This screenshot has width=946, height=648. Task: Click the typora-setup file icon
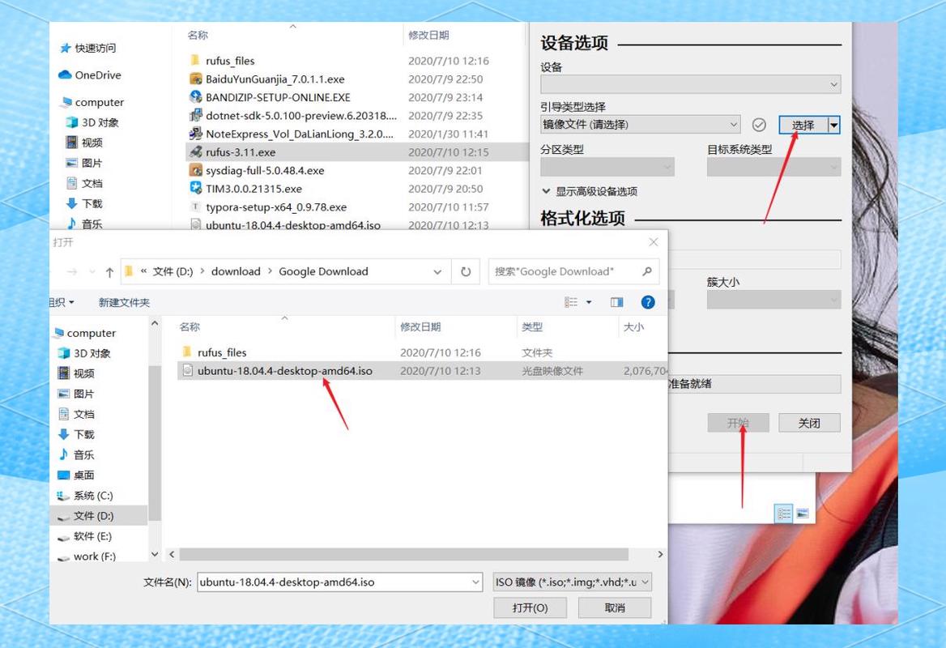(195, 207)
